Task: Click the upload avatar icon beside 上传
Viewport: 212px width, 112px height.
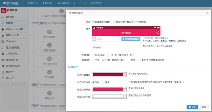Action: [94, 39]
